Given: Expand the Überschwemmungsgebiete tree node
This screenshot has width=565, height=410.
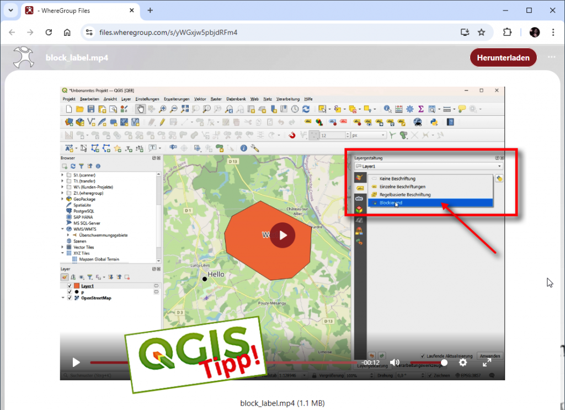Looking at the screenshot, I should [x=68, y=235].
